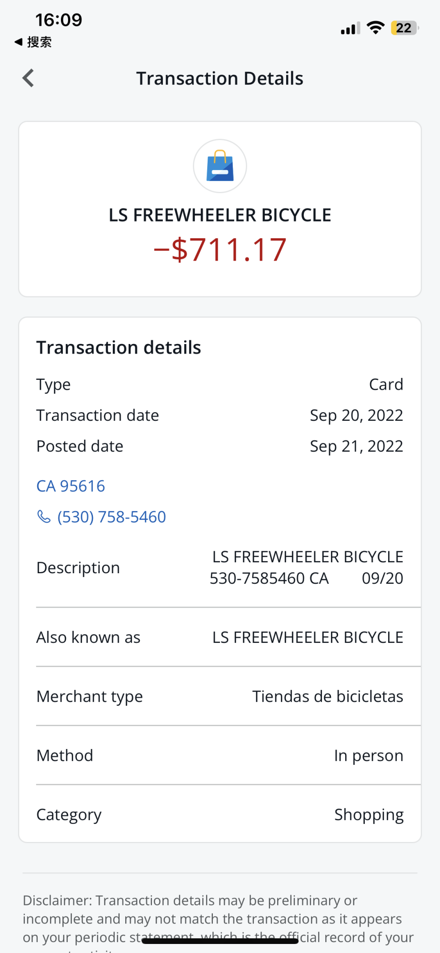Return to previous app via 搜索
The image size is (440, 953).
click(33, 42)
